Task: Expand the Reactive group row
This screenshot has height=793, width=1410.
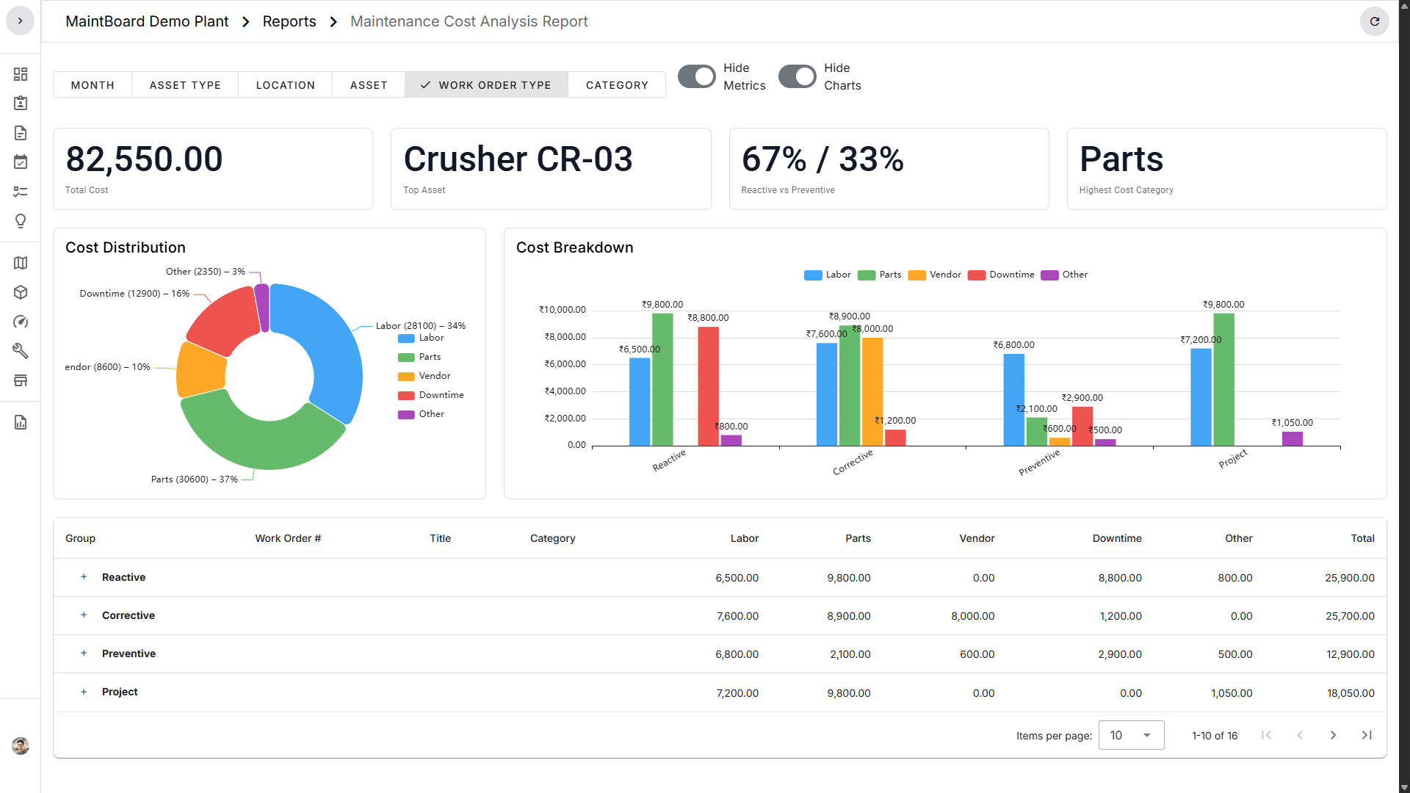Action: 83,577
